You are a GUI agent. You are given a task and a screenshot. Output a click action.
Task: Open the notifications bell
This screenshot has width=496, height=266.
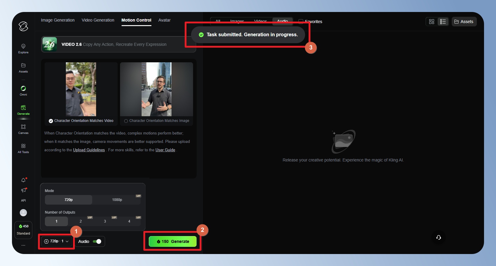[23, 180]
